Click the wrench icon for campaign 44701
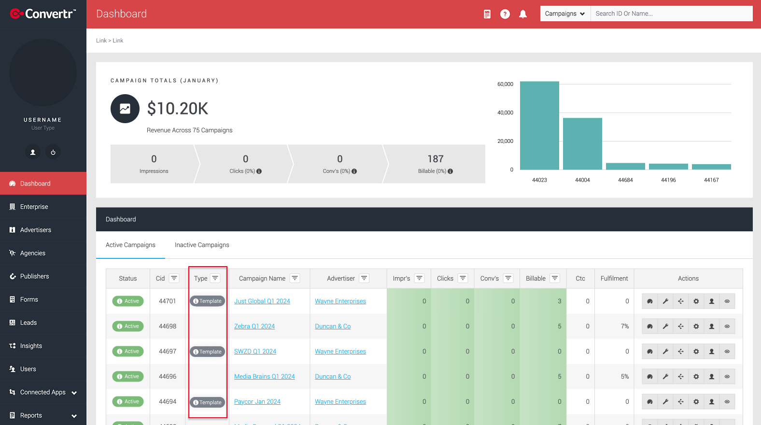The width and height of the screenshot is (761, 425). tap(665, 301)
